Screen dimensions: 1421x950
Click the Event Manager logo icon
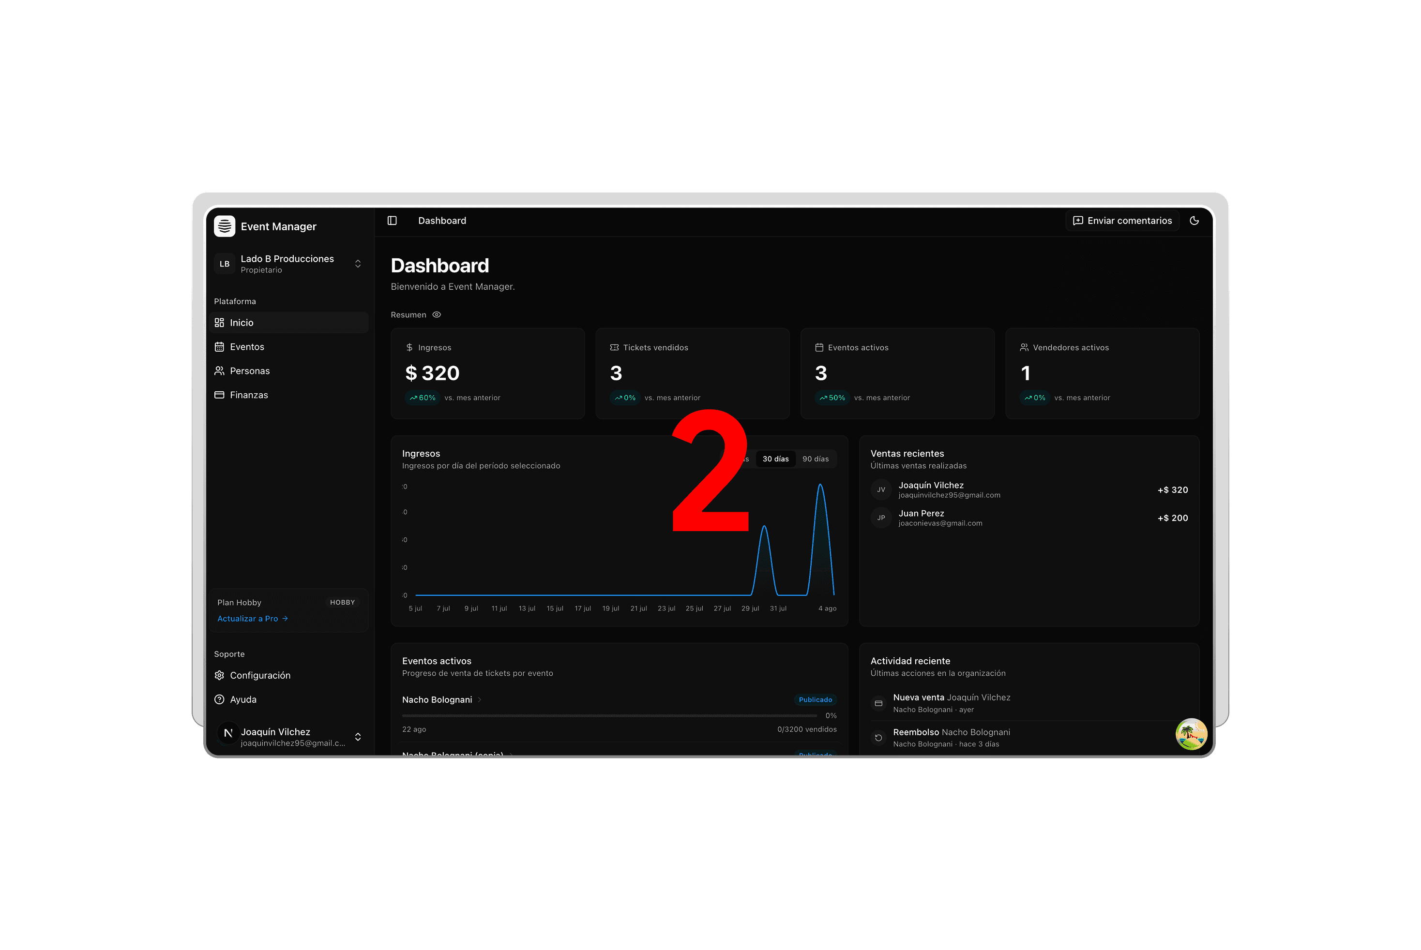(224, 226)
